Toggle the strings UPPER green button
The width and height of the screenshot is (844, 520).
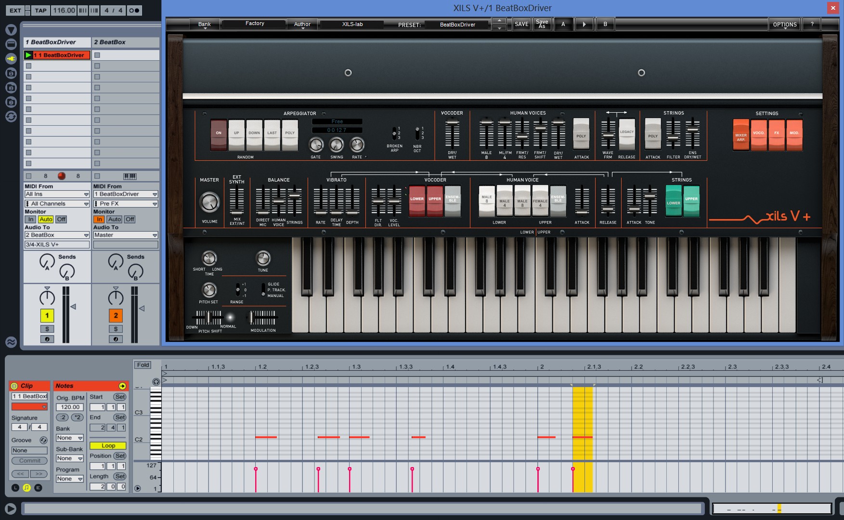coord(691,200)
